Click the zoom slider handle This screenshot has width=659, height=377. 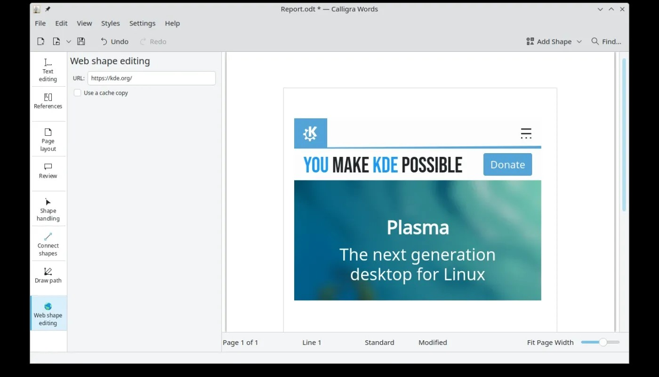coord(603,342)
